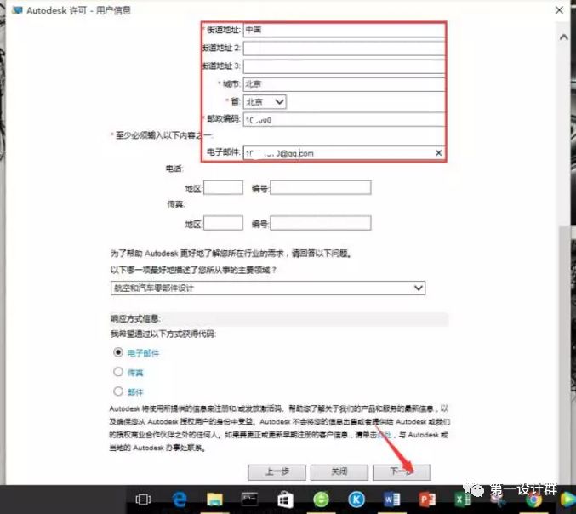The width and height of the screenshot is (576, 514).
Task: Launch Word from the taskbar
Action: (391, 500)
